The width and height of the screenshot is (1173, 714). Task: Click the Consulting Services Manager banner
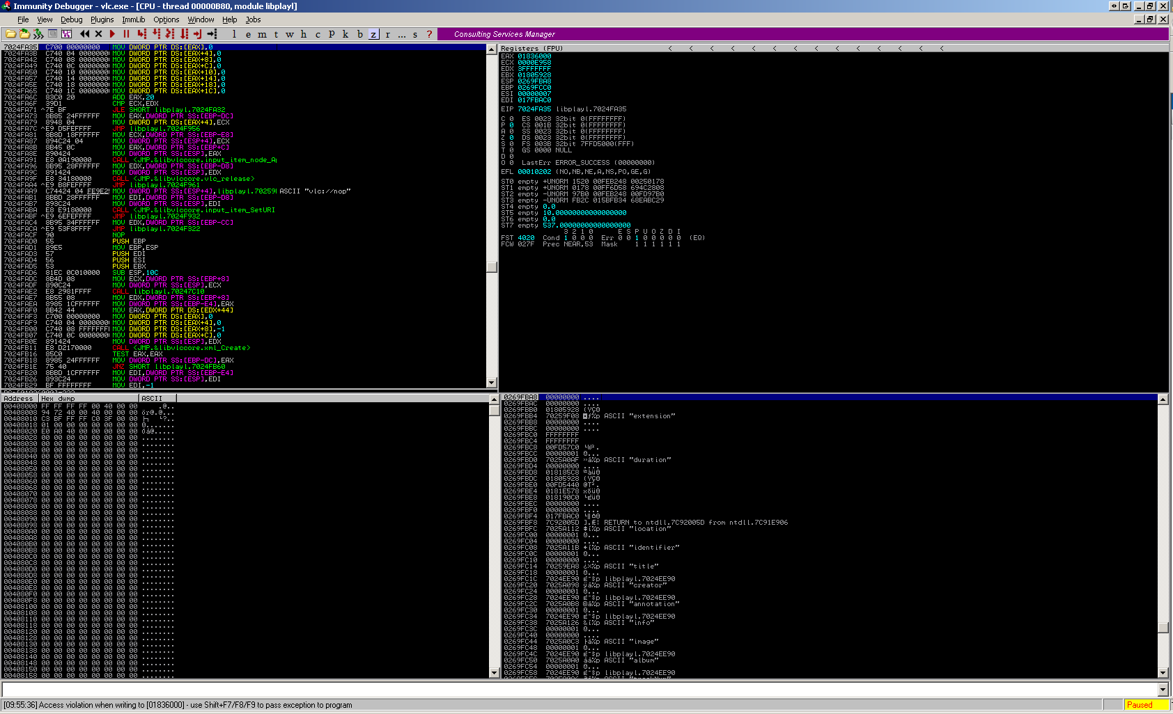(x=504, y=34)
